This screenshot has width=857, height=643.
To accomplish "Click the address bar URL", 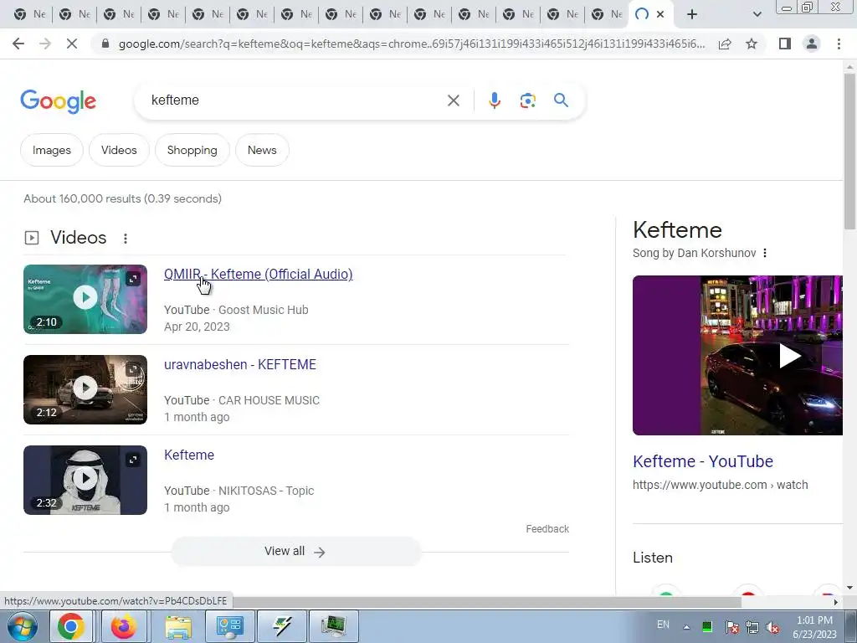I will click(x=412, y=44).
